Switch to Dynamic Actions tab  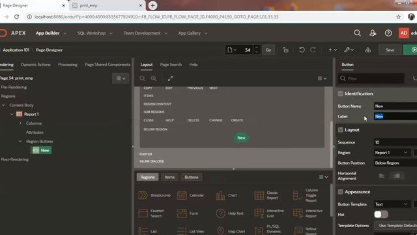point(36,65)
